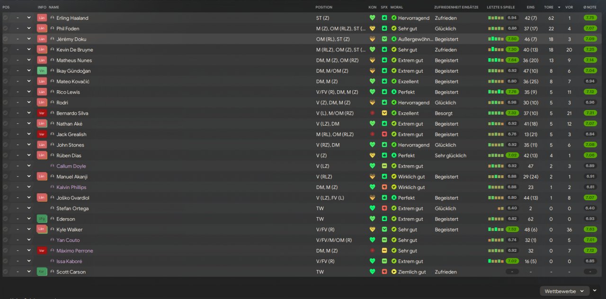The width and height of the screenshot is (606, 299).
Task: Click Ederson's green UFg info badge
Action: (x=42, y=219)
